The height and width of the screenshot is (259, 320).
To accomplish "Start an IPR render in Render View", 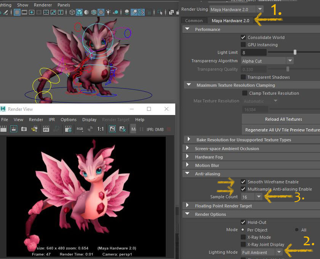I will 46,129.
